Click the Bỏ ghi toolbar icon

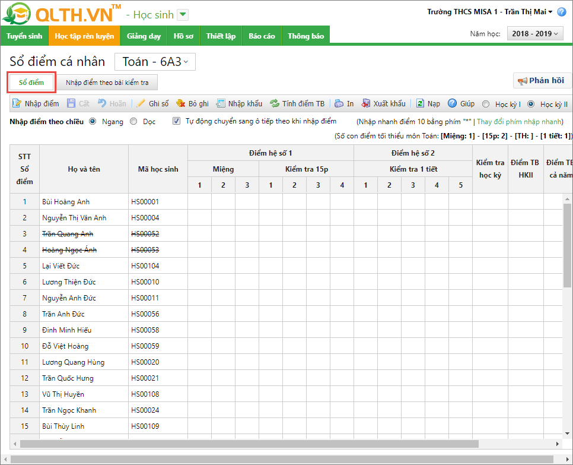[181, 103]
